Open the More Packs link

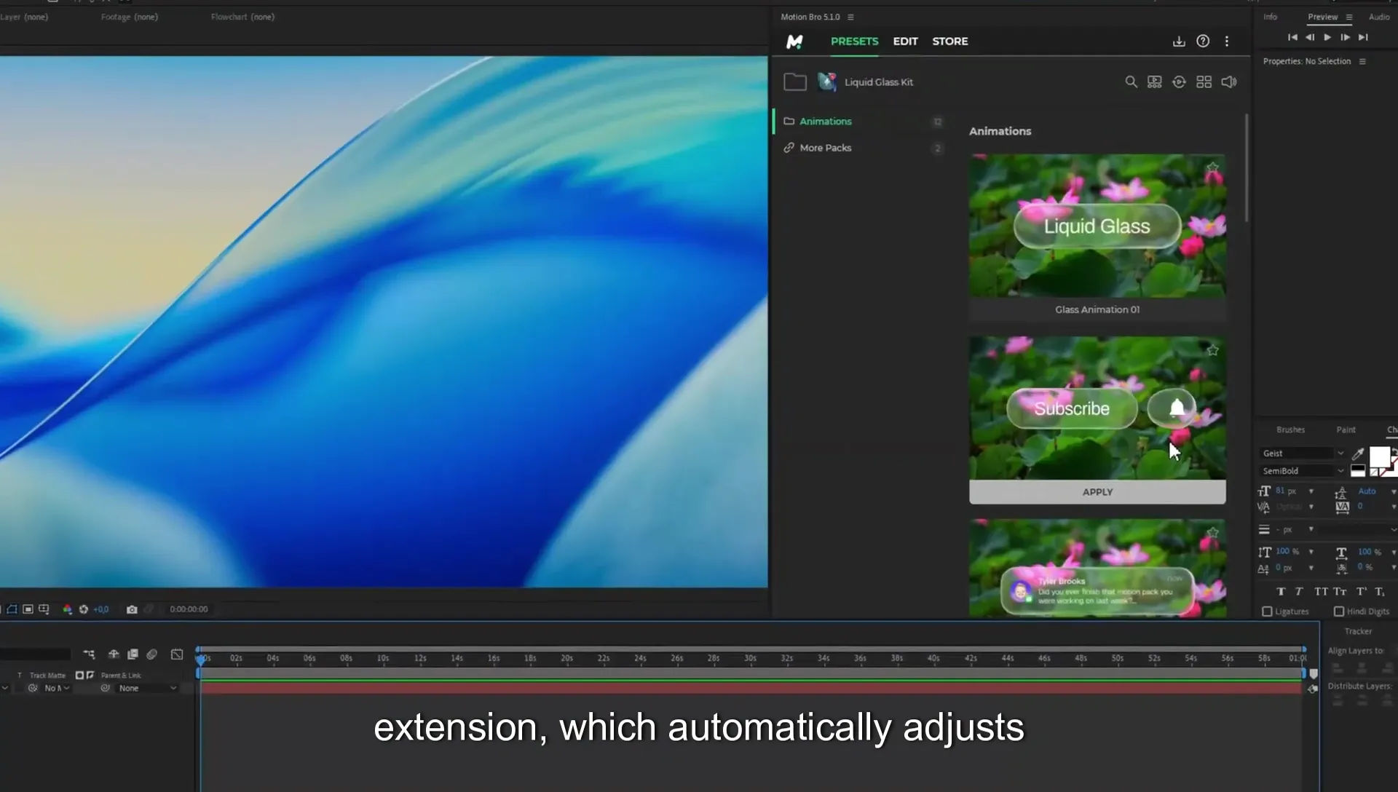click(x=825, y=148)
